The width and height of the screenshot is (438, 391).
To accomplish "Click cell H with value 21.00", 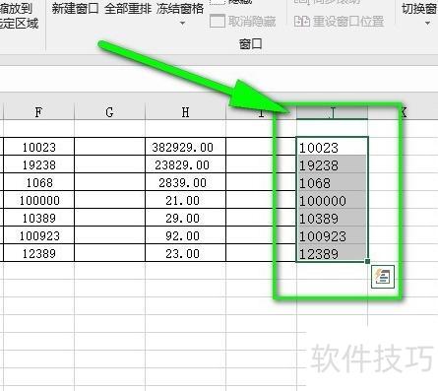I will tap(185, 200).
